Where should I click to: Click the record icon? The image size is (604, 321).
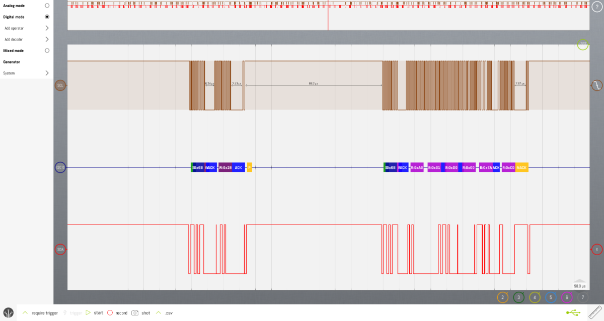tap(111, 312)
